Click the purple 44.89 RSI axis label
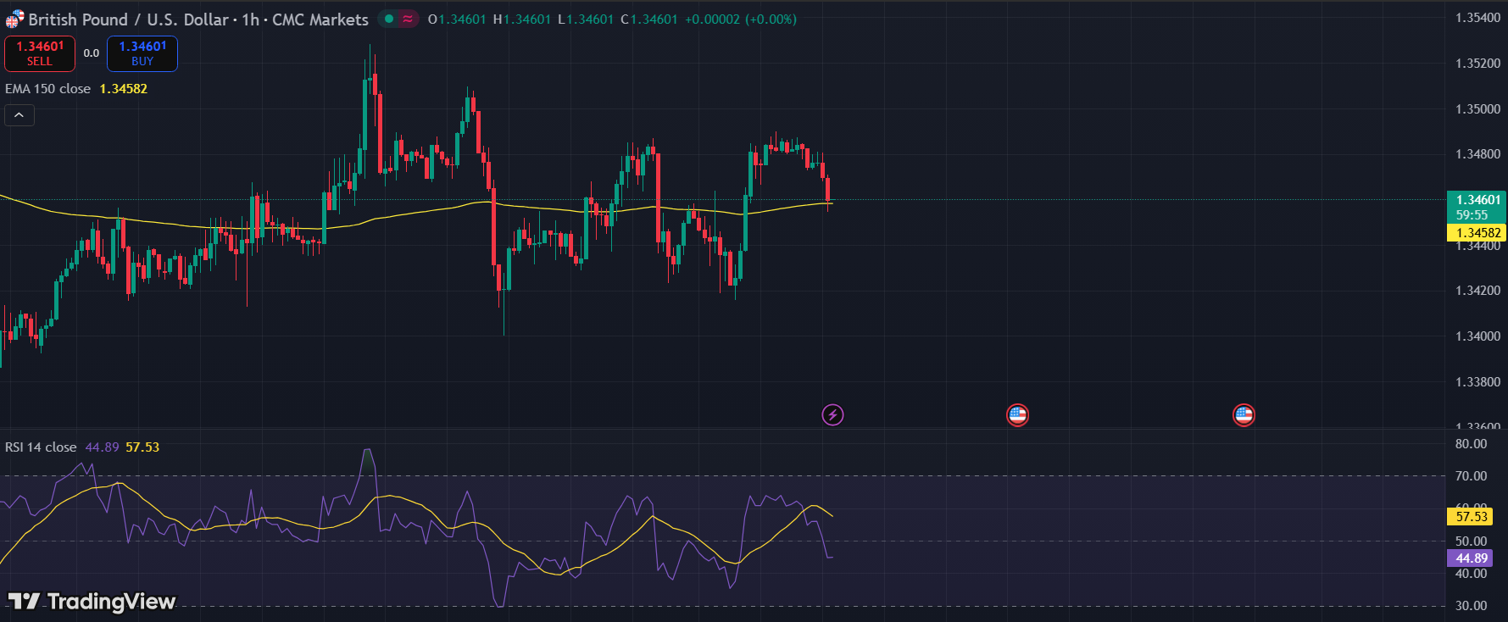 point(1471,558)
